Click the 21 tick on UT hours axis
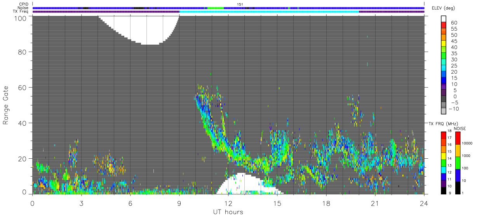477x220 pixels. [x=375, y=203]
